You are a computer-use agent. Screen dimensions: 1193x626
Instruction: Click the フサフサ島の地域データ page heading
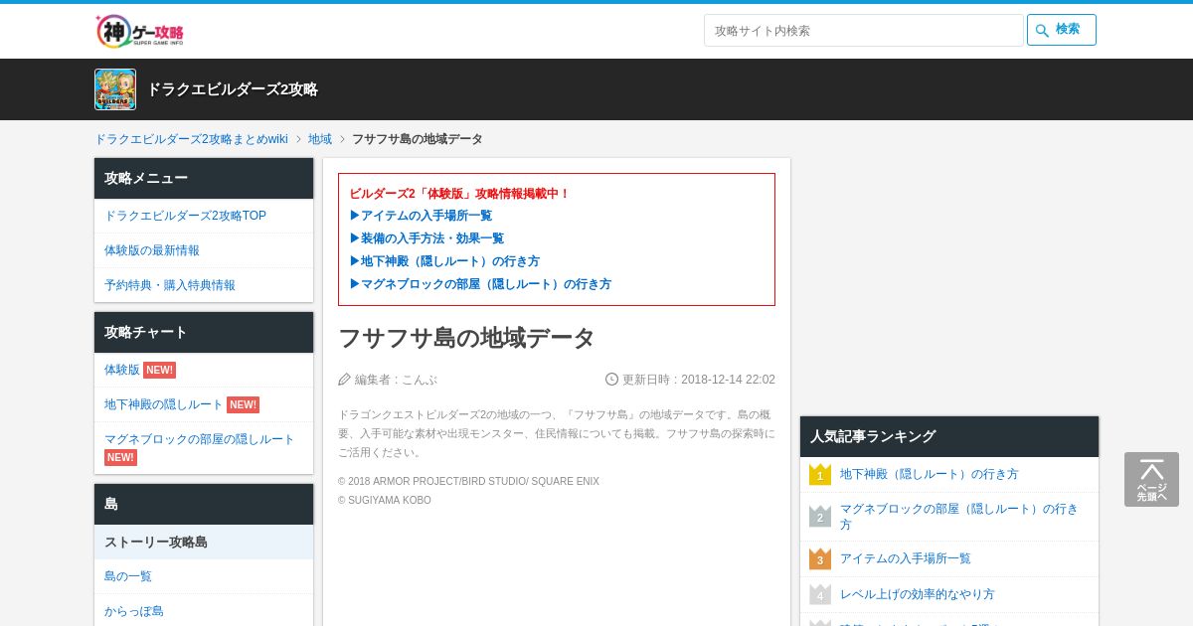pos(466,338)
